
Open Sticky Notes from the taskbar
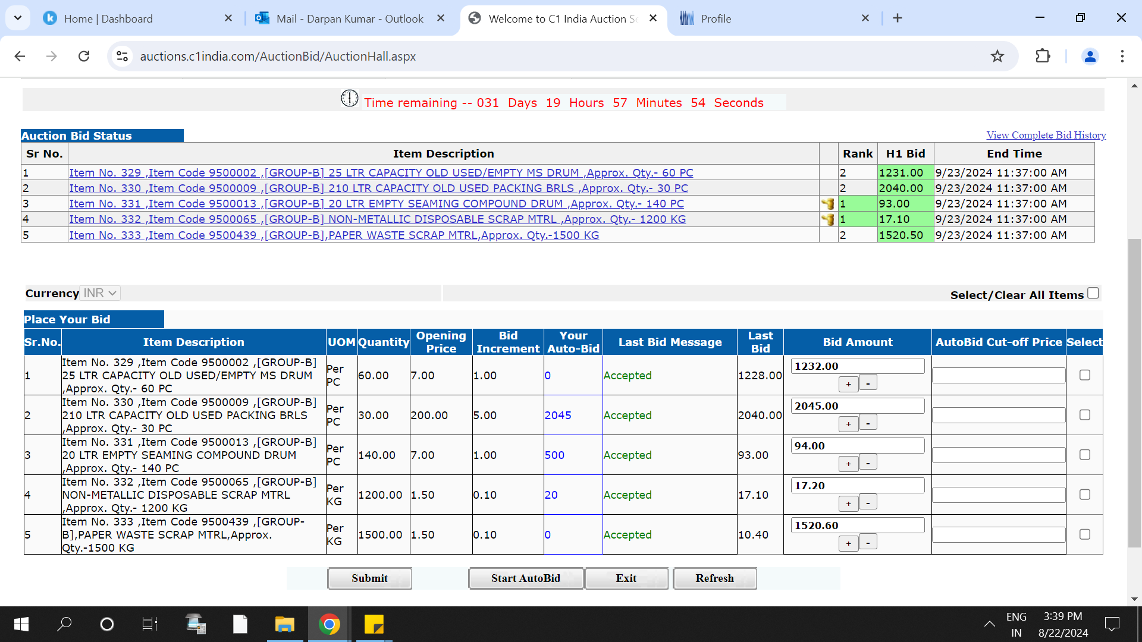(x=374, y=624)
